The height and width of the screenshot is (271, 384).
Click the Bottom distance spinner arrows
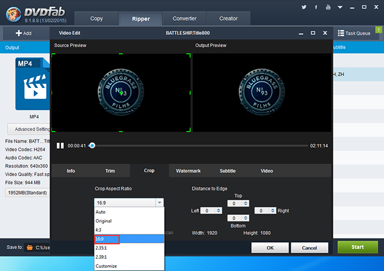246,218
